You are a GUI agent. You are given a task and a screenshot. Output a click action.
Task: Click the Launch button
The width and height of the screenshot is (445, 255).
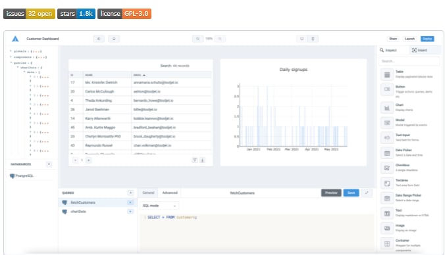[x=409, y=39]
